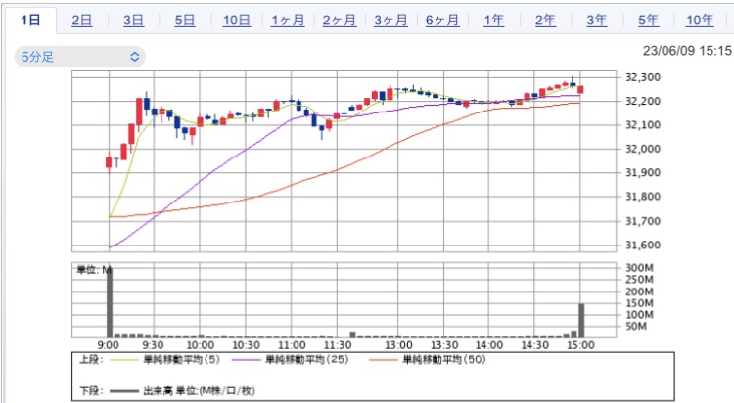Screen dimensions: 734x403
Task: Select the 2年 chart period
Action: 545,21
